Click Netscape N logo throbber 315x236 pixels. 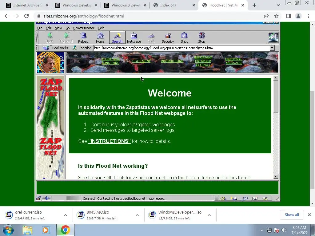[x=273, y=37]
